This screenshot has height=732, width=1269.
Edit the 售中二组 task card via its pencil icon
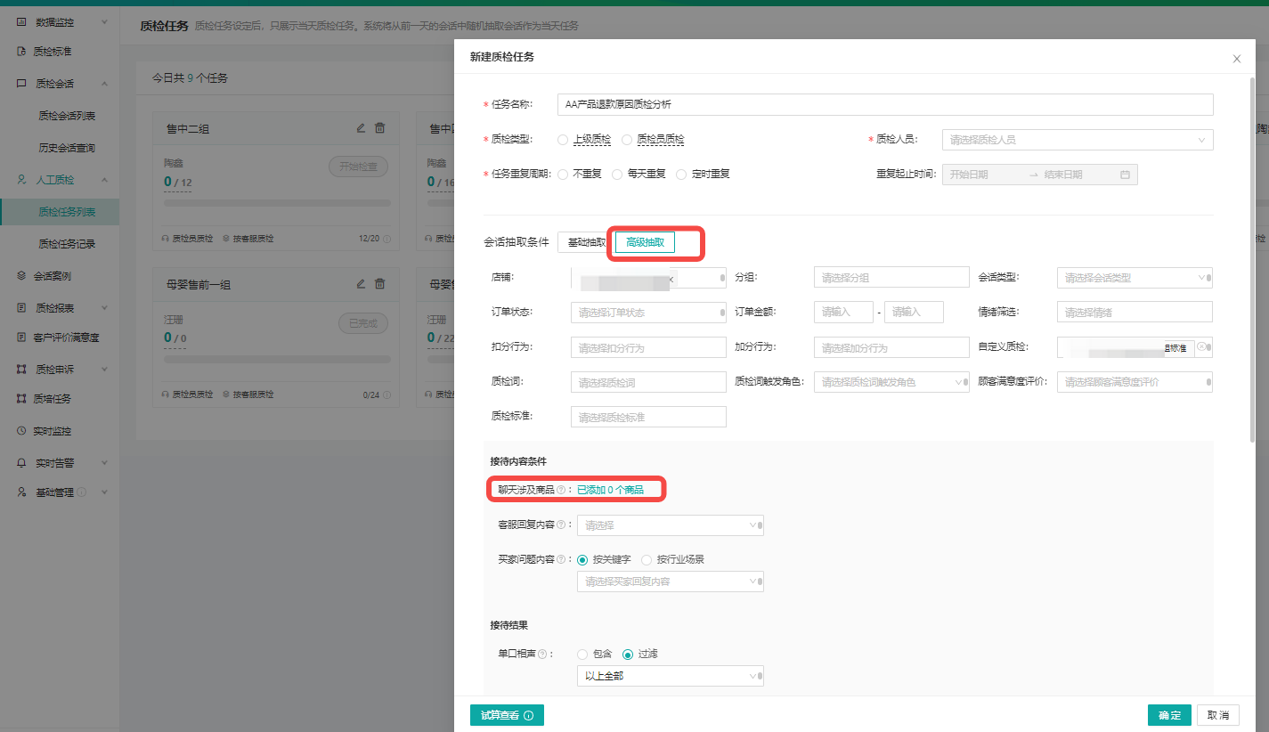(x=361, y=128)
